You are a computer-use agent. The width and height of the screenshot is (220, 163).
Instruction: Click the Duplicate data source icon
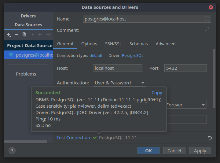(24, 34)
